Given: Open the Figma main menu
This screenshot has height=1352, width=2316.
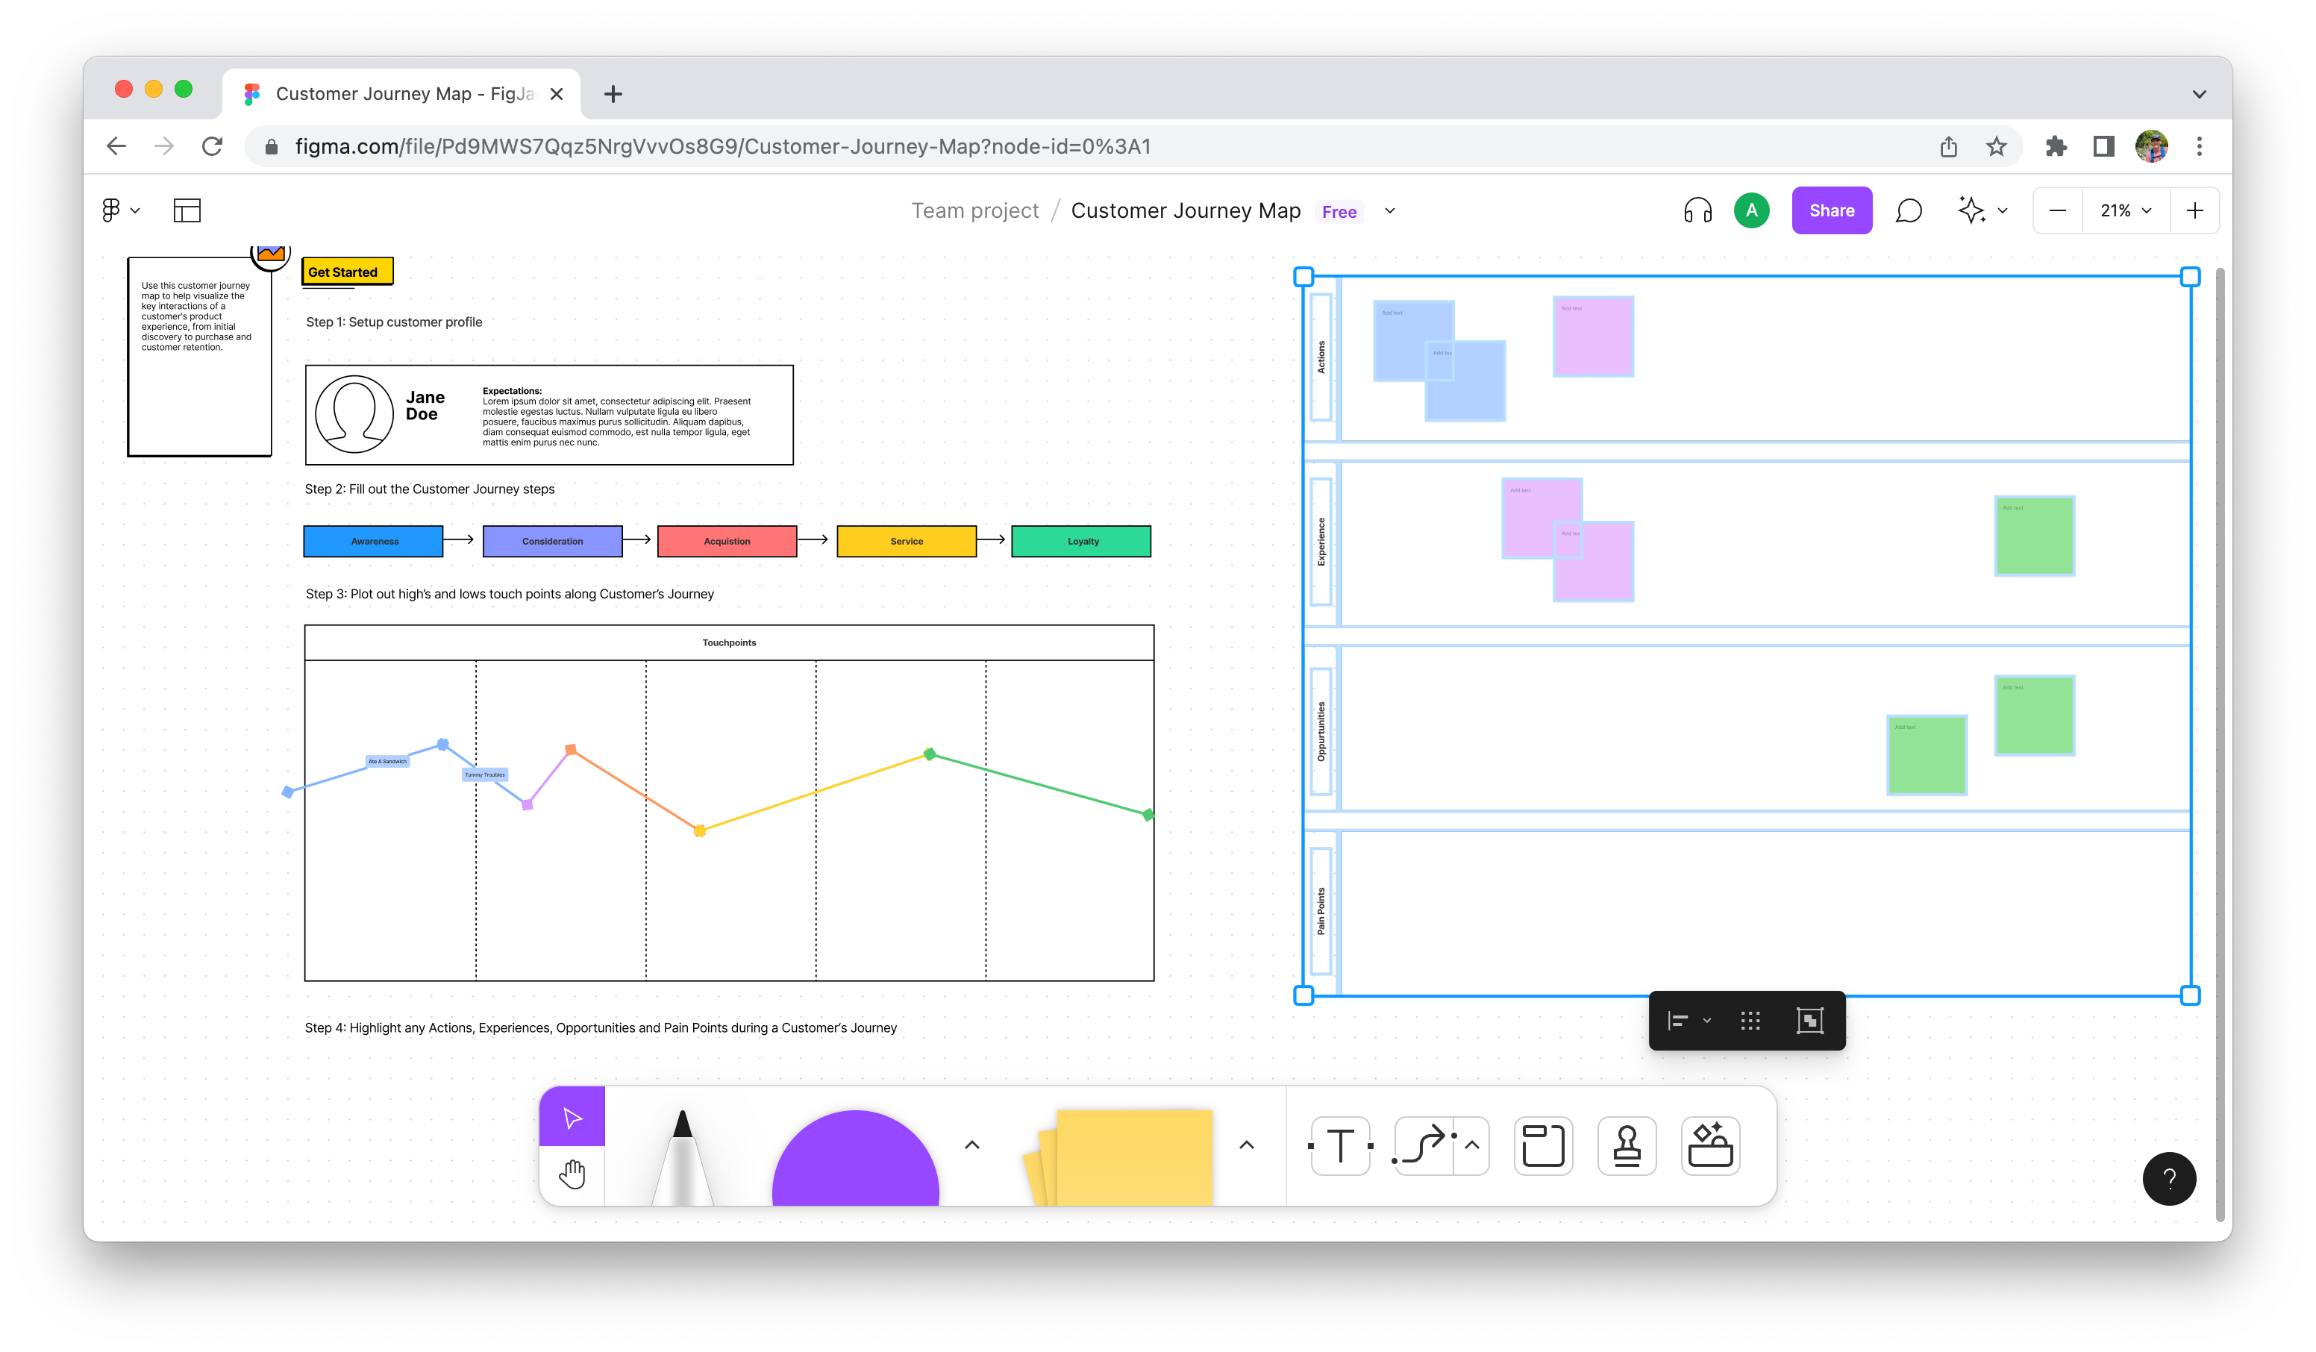Looking at the screenshot, I should 119,210.
